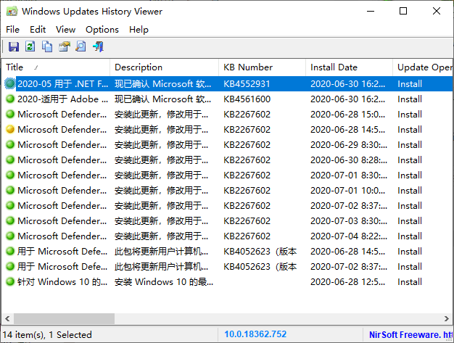Click the version number 10.0.18362.752 in status bar
Viewport: 454px width, 343px height.
(x=255, y=334)
